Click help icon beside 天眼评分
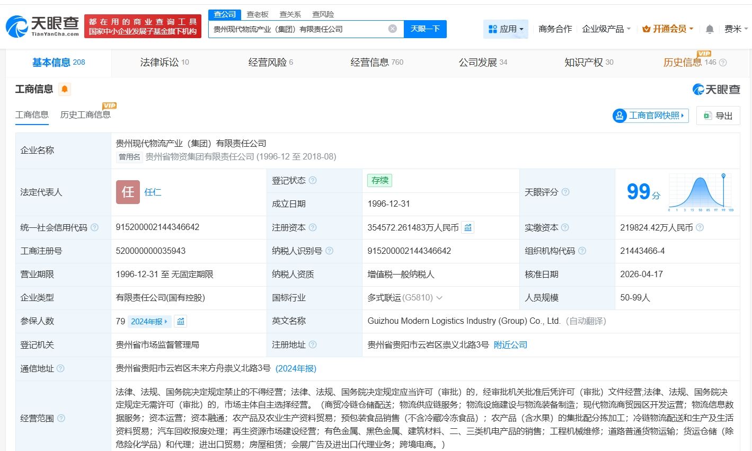Viewport: 752px width, 451px height. coord(565,192)
